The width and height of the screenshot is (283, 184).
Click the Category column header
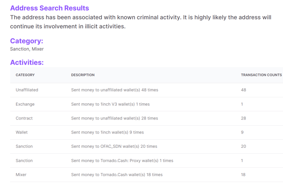(x=25, y=75)
